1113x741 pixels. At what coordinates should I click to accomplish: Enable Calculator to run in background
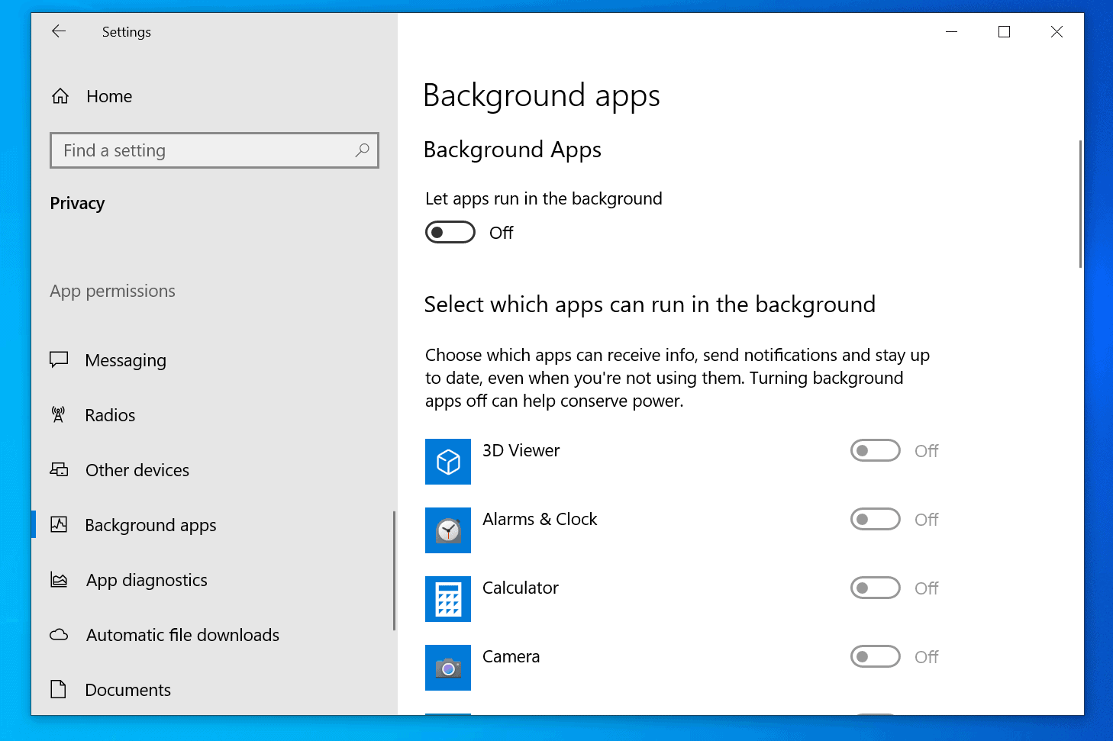click(875, 588)
